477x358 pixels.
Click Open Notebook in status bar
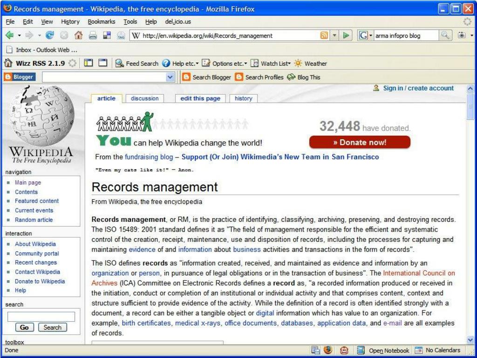pyautogui.click(x=384, y=351)
